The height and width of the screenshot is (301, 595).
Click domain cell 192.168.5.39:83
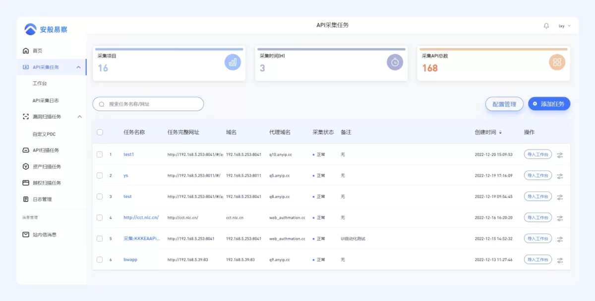(x=240, y=259)
